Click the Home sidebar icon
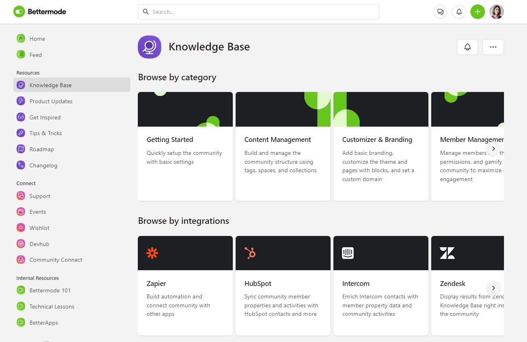The height and width of the screenshot is (342, 527). [x=21, y=39]
